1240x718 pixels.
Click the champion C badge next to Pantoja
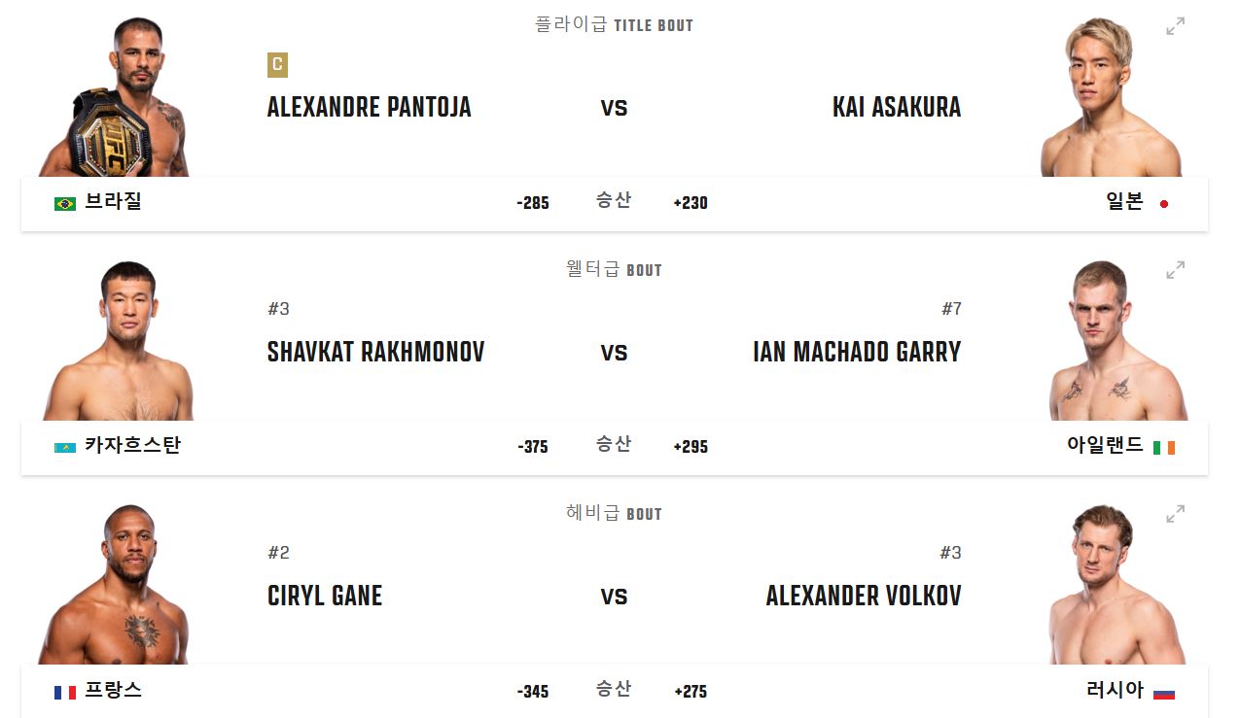pos(279,66)
